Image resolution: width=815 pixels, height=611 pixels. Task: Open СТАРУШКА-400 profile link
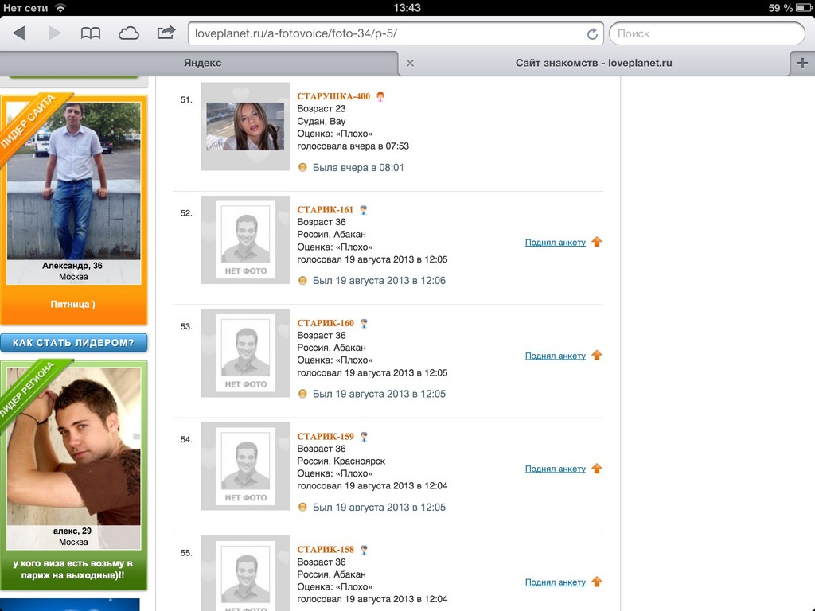[x=333, y=96]
